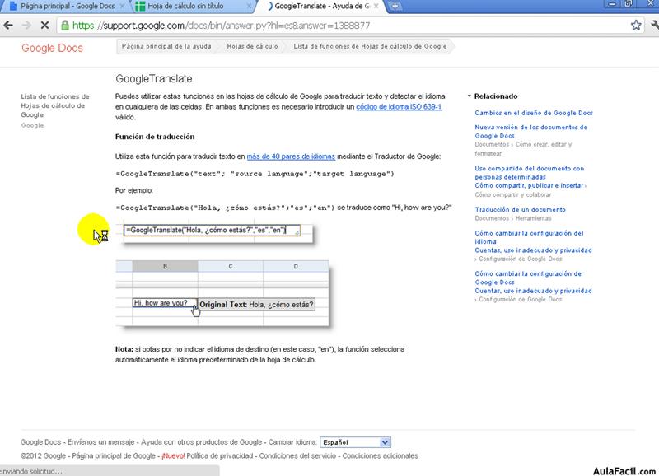Image resolution: width=659 pixels, height=476 pixels.
Task: Open the wrench settings menu
Action: tap(655, 26)
